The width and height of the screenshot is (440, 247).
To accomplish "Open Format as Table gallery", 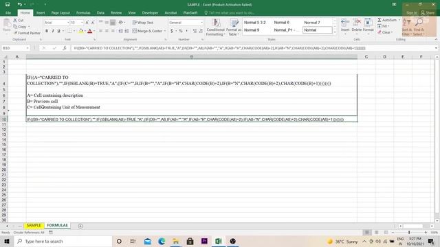I will [x=234, y=27].
